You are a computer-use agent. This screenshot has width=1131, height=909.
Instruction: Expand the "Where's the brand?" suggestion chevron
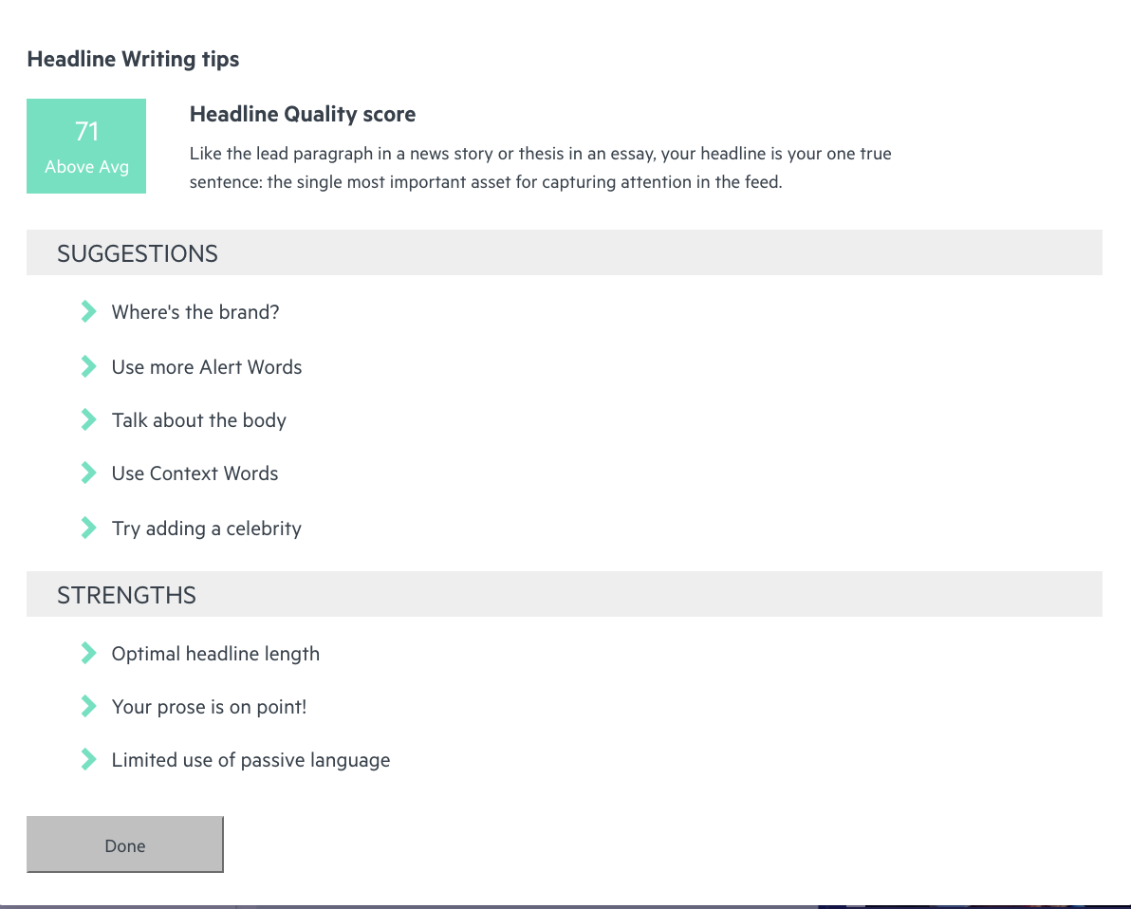pyautogui.click(x=89, y=311)
